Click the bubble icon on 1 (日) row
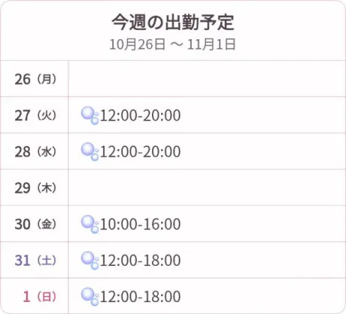The width and height of the screenshot is (346, 314). pos(90,297)
